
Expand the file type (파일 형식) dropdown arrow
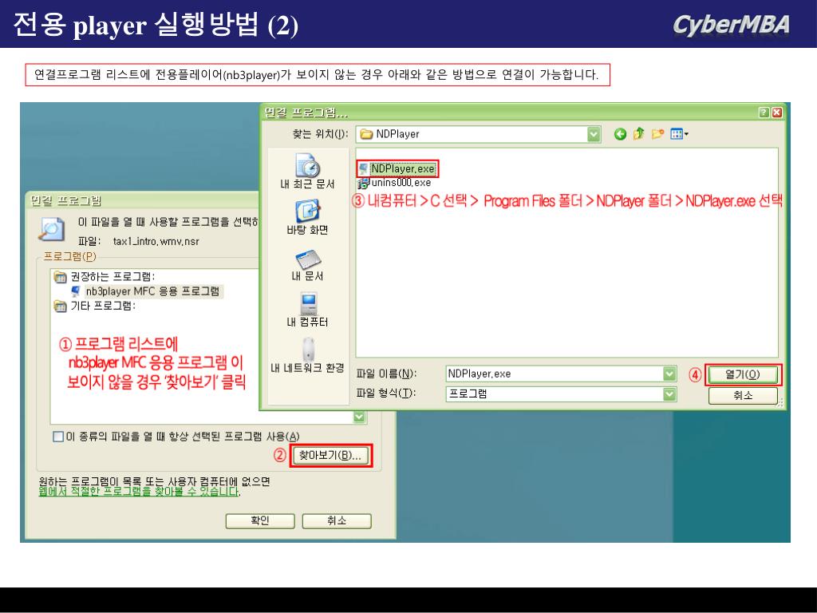tap(669, 394)
